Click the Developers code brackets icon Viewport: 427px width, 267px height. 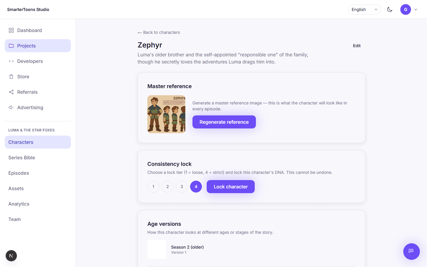pyautogui.click(x=11, y=61)
